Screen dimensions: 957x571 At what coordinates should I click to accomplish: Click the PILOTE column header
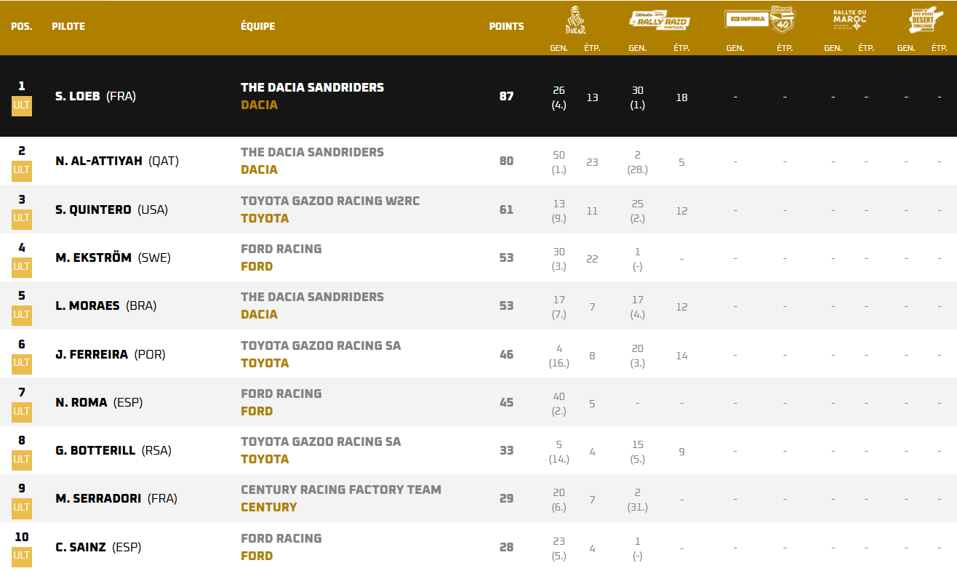[68, 26]
